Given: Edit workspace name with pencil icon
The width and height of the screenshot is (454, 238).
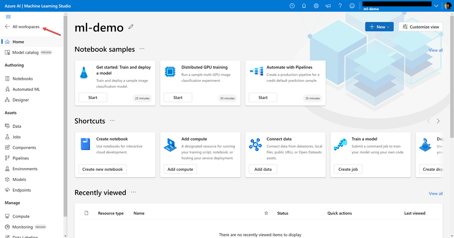Looking at the screenshot, I should pyautogui.click(x=131, y=27).
